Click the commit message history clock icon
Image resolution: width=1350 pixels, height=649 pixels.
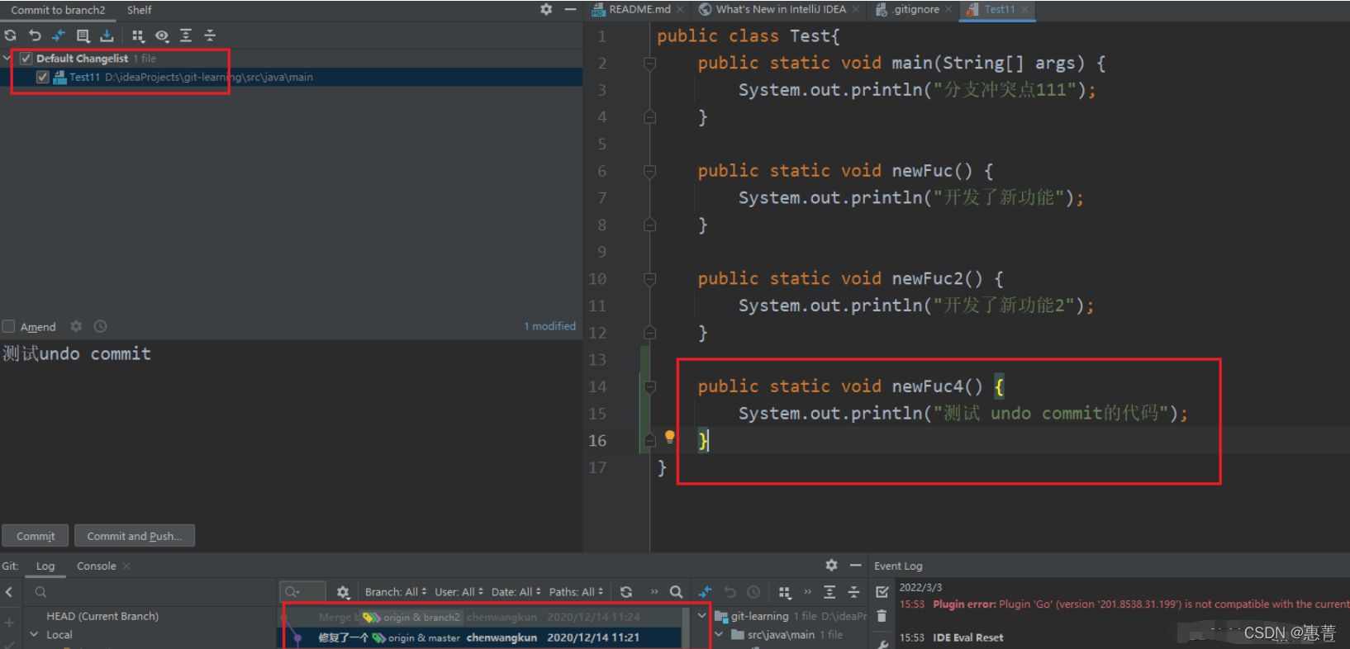pos(100,326)
